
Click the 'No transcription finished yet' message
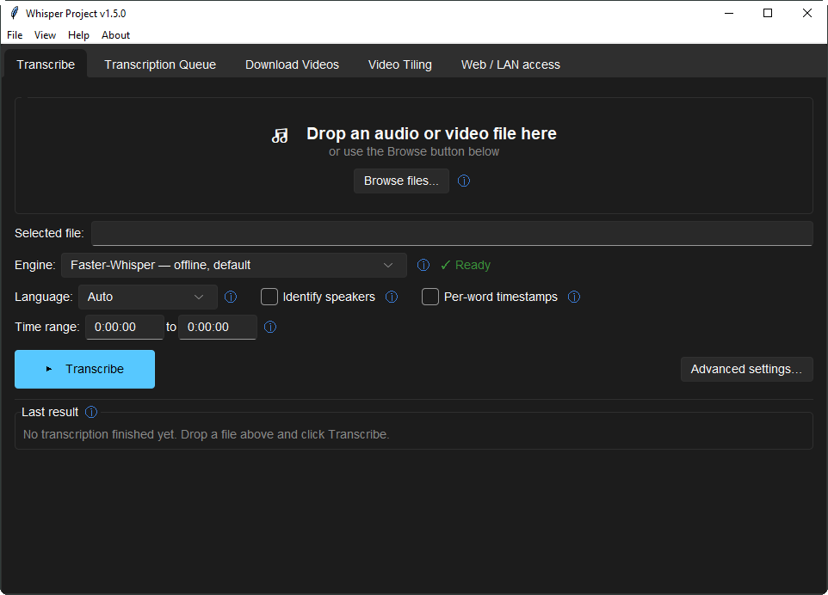(x=206, y=435)
